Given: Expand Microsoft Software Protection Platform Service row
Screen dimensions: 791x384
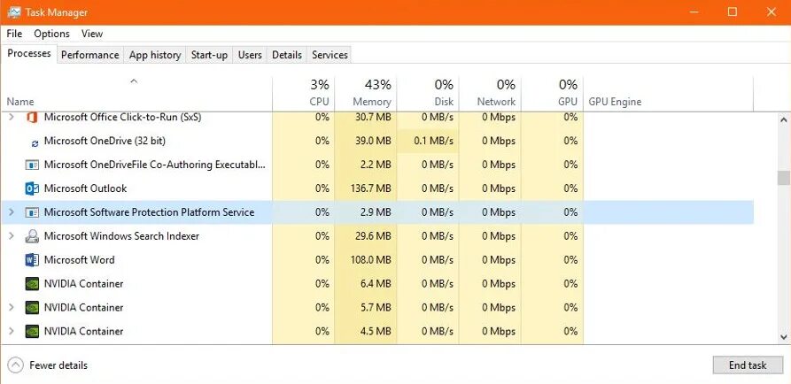Looking at the screenshot, I should point(12,212).
